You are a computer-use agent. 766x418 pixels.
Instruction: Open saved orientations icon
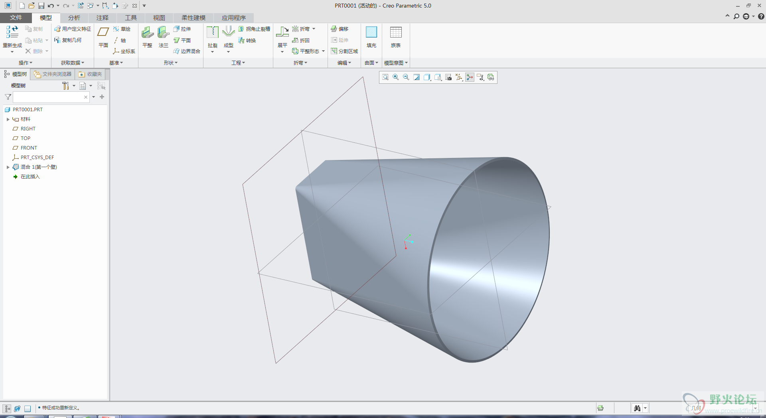click(438, 77)
